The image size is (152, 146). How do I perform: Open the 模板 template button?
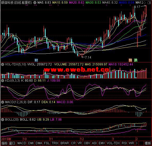tap(148, 143)
